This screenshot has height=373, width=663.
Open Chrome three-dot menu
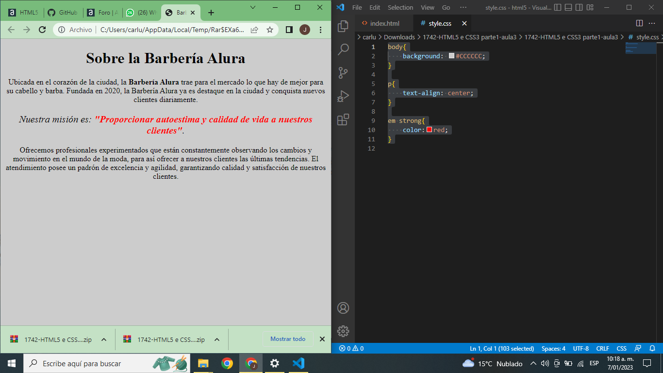tap(320, 30)
